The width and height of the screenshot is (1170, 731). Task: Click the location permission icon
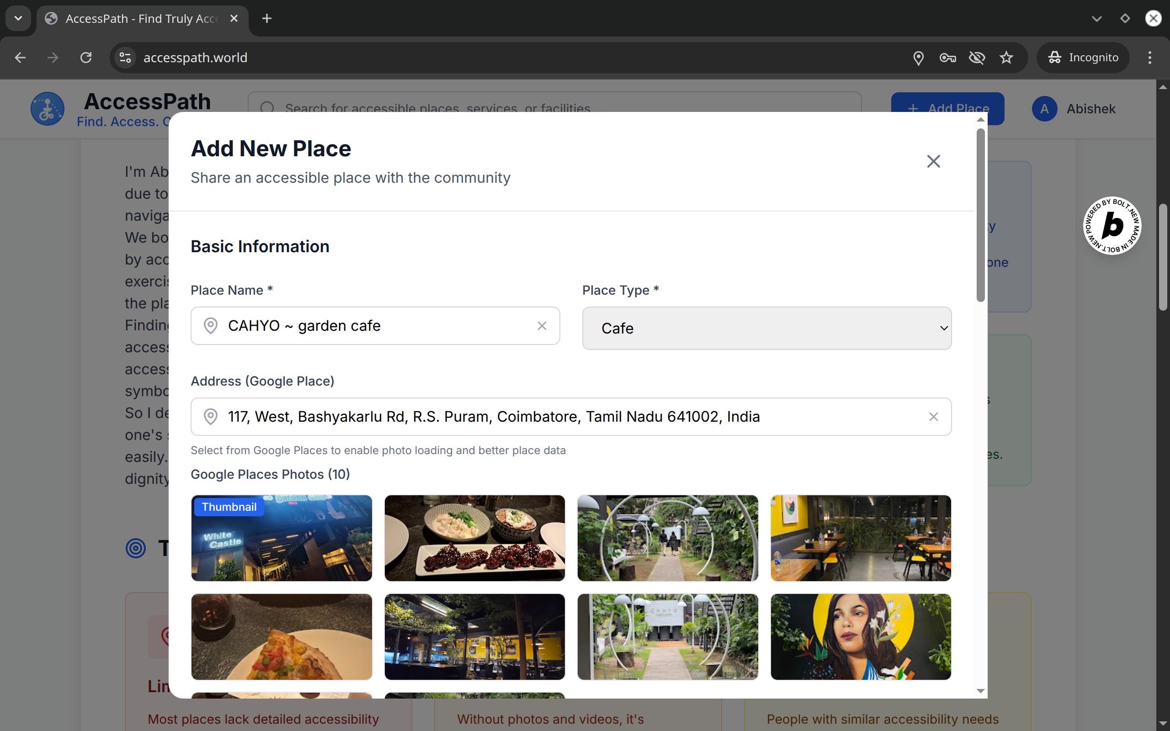coord(918,58)
